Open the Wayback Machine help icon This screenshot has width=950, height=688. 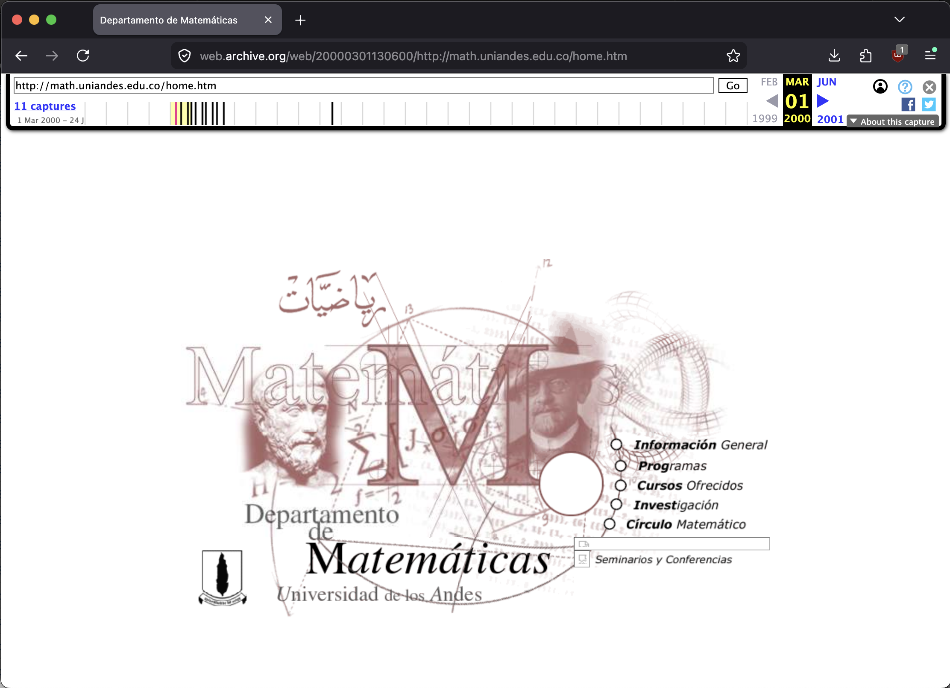click(x=905, y=87)
